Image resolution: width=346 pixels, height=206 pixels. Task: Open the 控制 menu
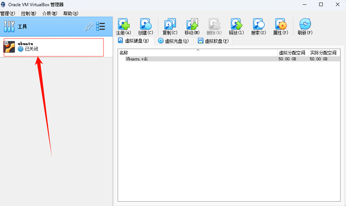pos(29,13)
